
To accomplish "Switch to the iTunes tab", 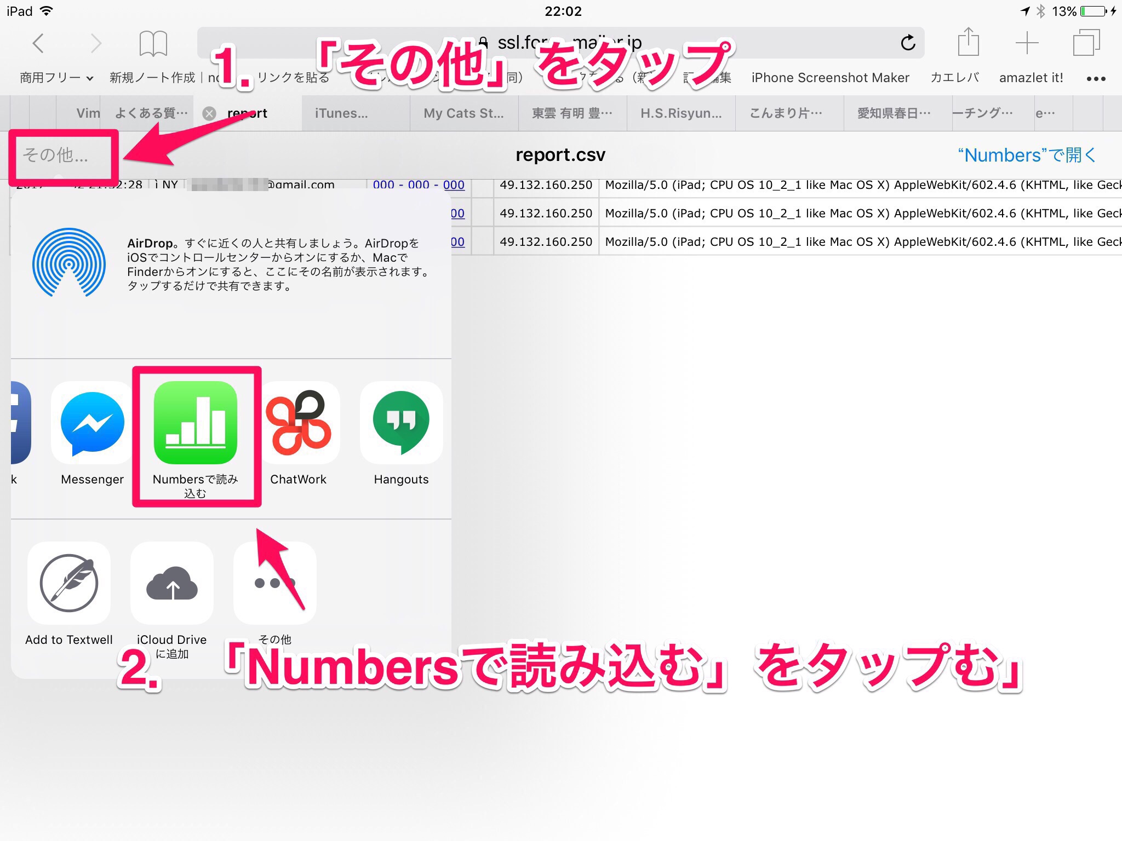I will (341, 113).
